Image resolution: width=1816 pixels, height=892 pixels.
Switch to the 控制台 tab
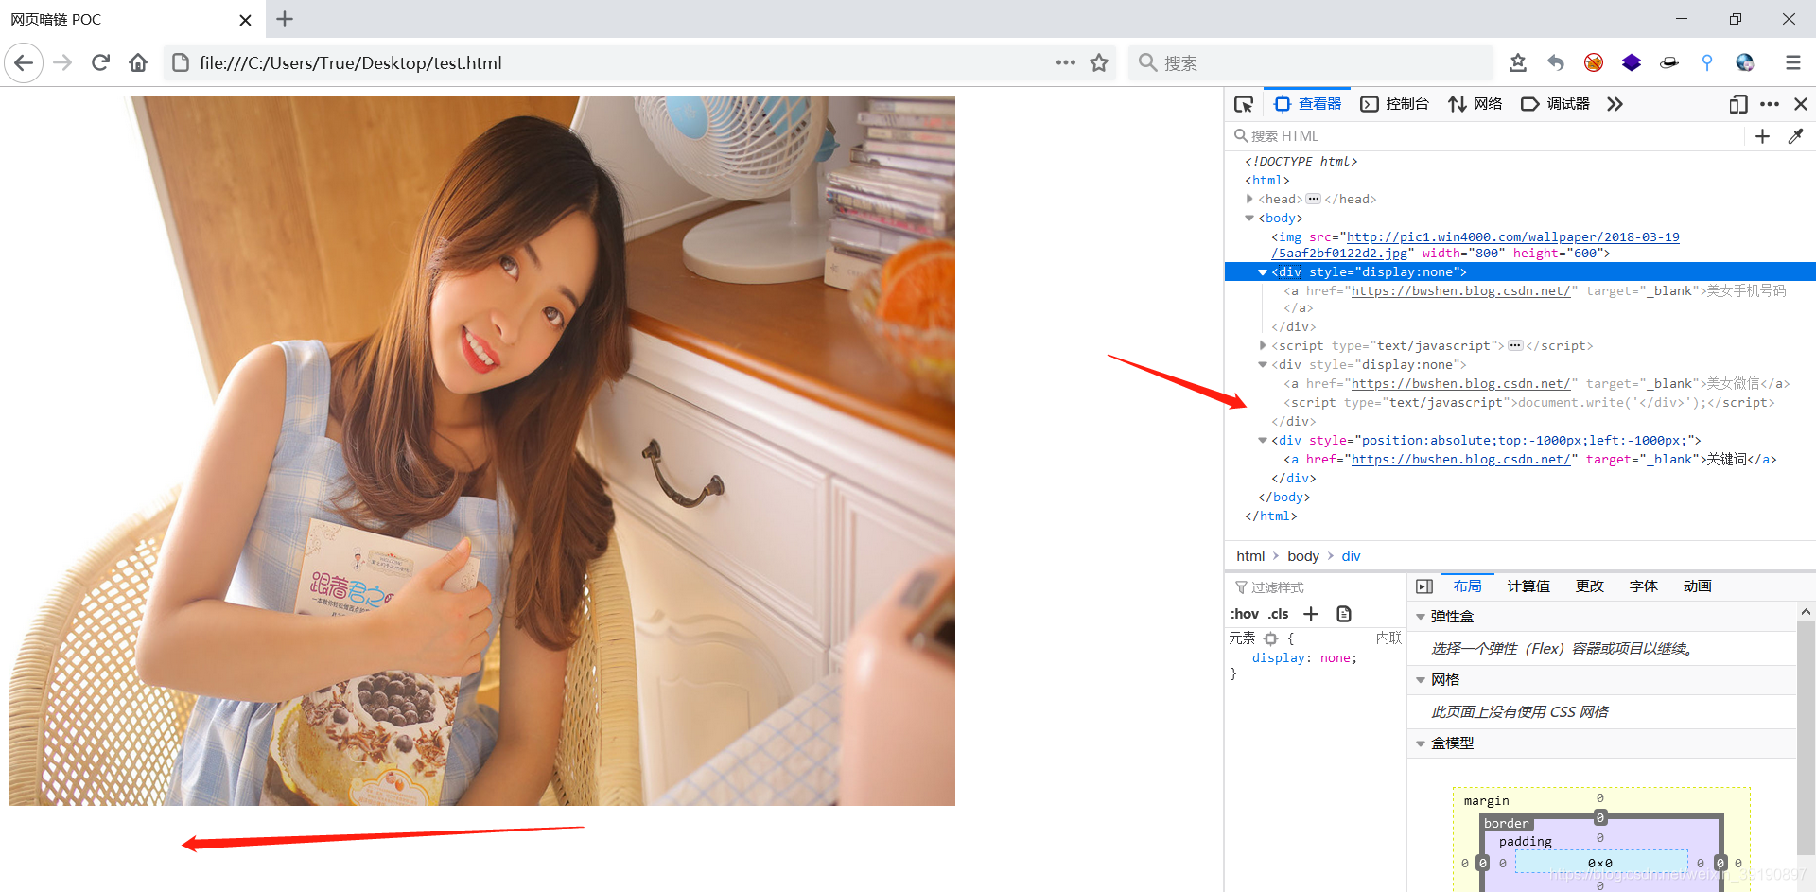click(1394, 104)
